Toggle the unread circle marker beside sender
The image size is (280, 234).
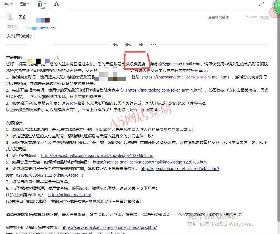pyautogui.click(x=3, y=17)
